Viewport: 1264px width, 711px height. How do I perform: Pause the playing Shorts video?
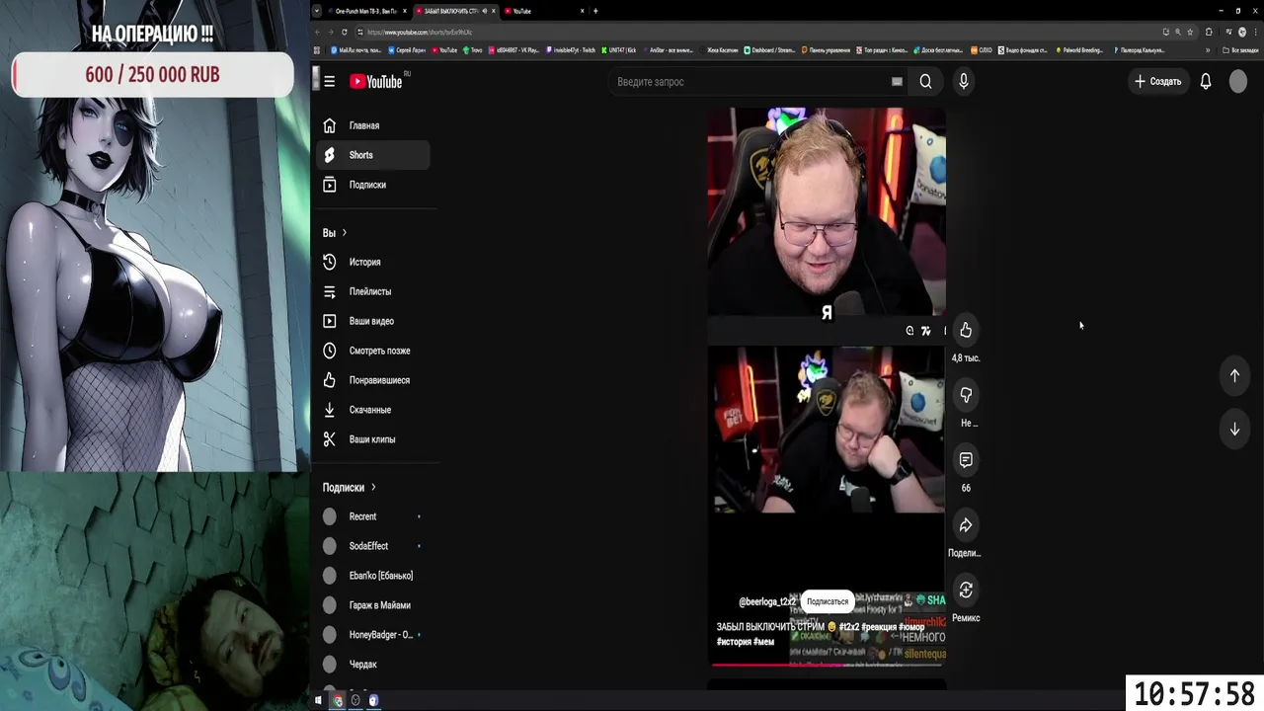(827, 385)
